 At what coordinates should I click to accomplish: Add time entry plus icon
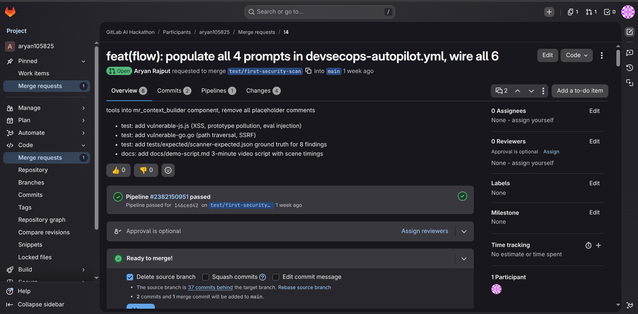[x=598, y=245]
